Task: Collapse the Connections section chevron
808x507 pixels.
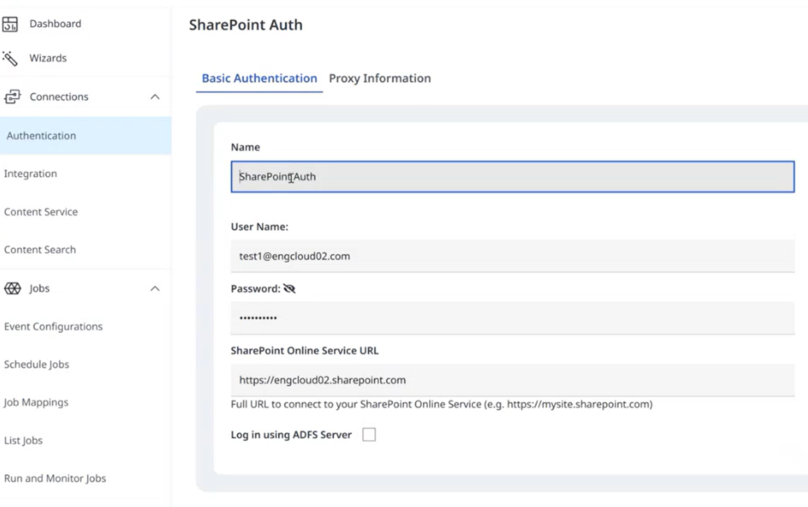Action: pos(155,96)
